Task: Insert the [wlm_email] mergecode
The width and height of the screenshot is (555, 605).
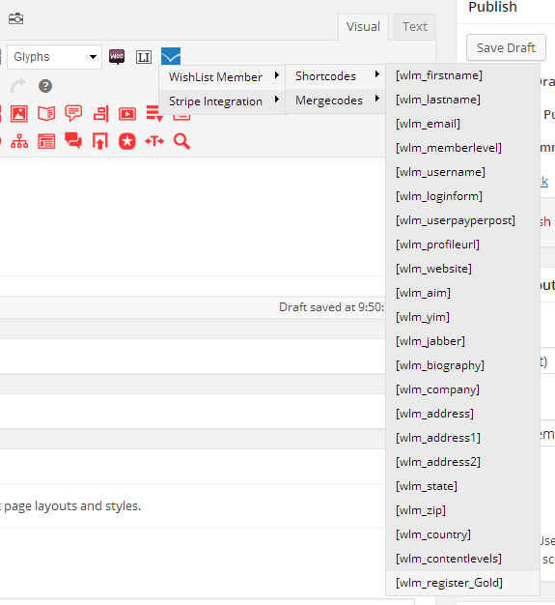Action: (462, 124)
